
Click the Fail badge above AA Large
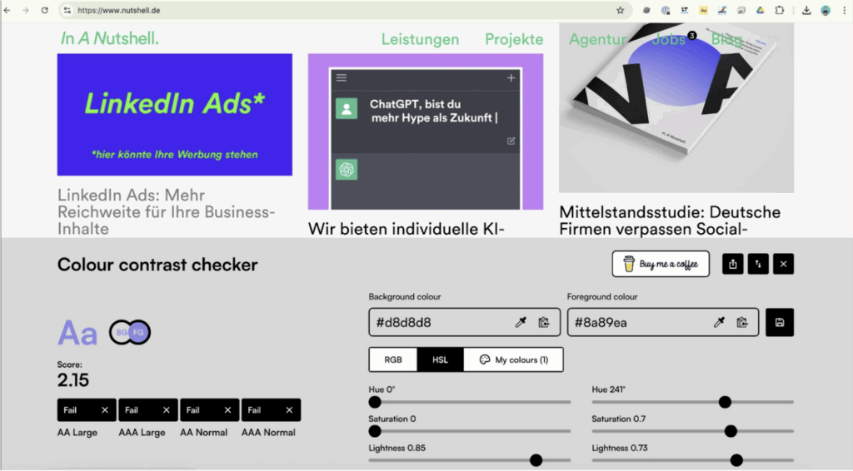click(86, 410)
